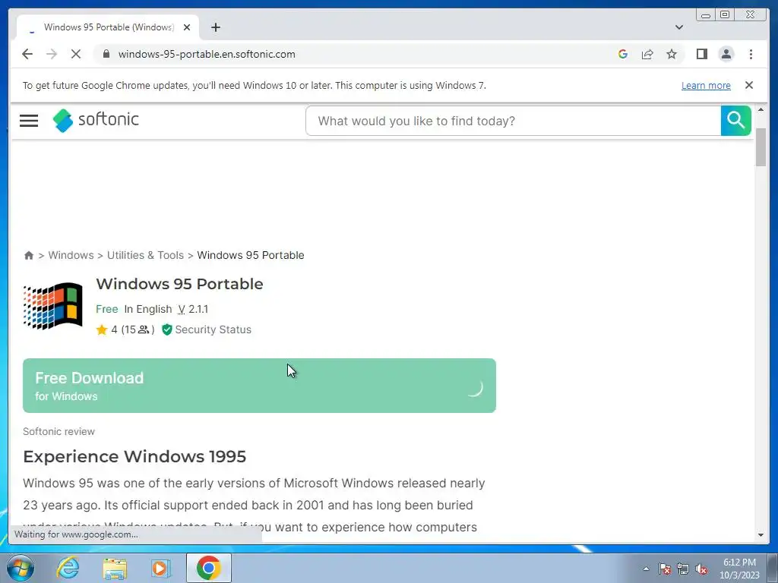
Task: Open the Chrome three-dot menu
Action: 751,54
